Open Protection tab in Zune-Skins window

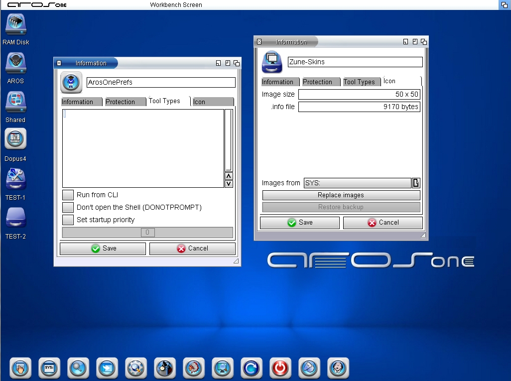321,82
